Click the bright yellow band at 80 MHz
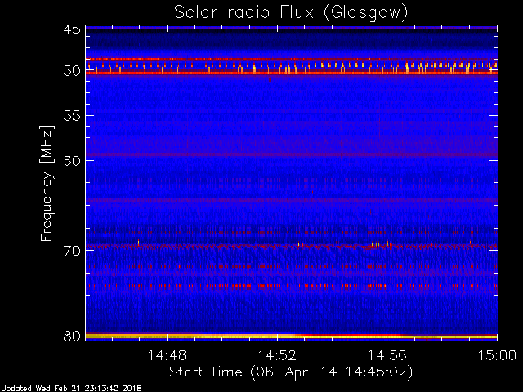The width and height of the screenshot is (523, 392). click(x=292, y=336)
